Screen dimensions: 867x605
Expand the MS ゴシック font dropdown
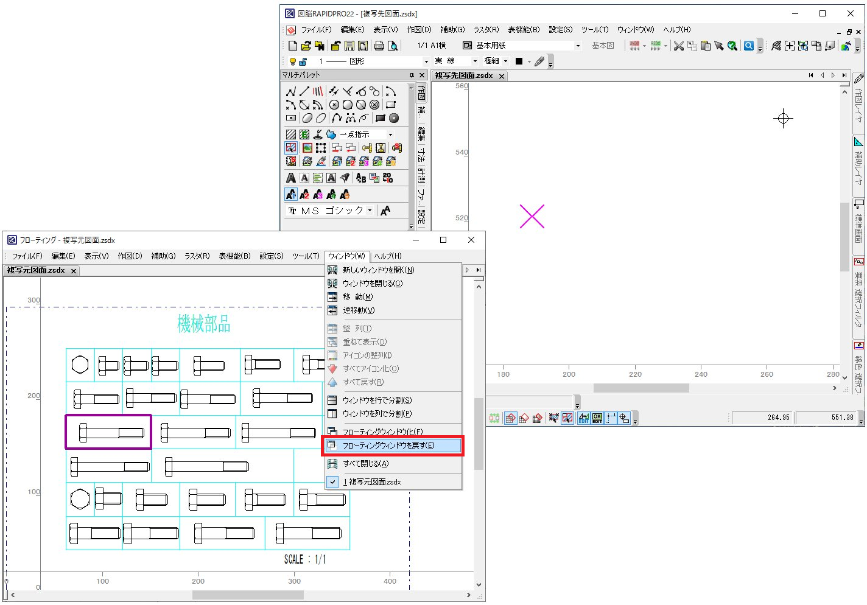tap(370, 211)
